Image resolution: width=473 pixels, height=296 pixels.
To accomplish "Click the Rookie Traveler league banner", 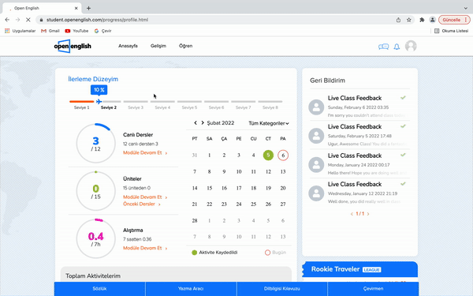I will [360, 269].
